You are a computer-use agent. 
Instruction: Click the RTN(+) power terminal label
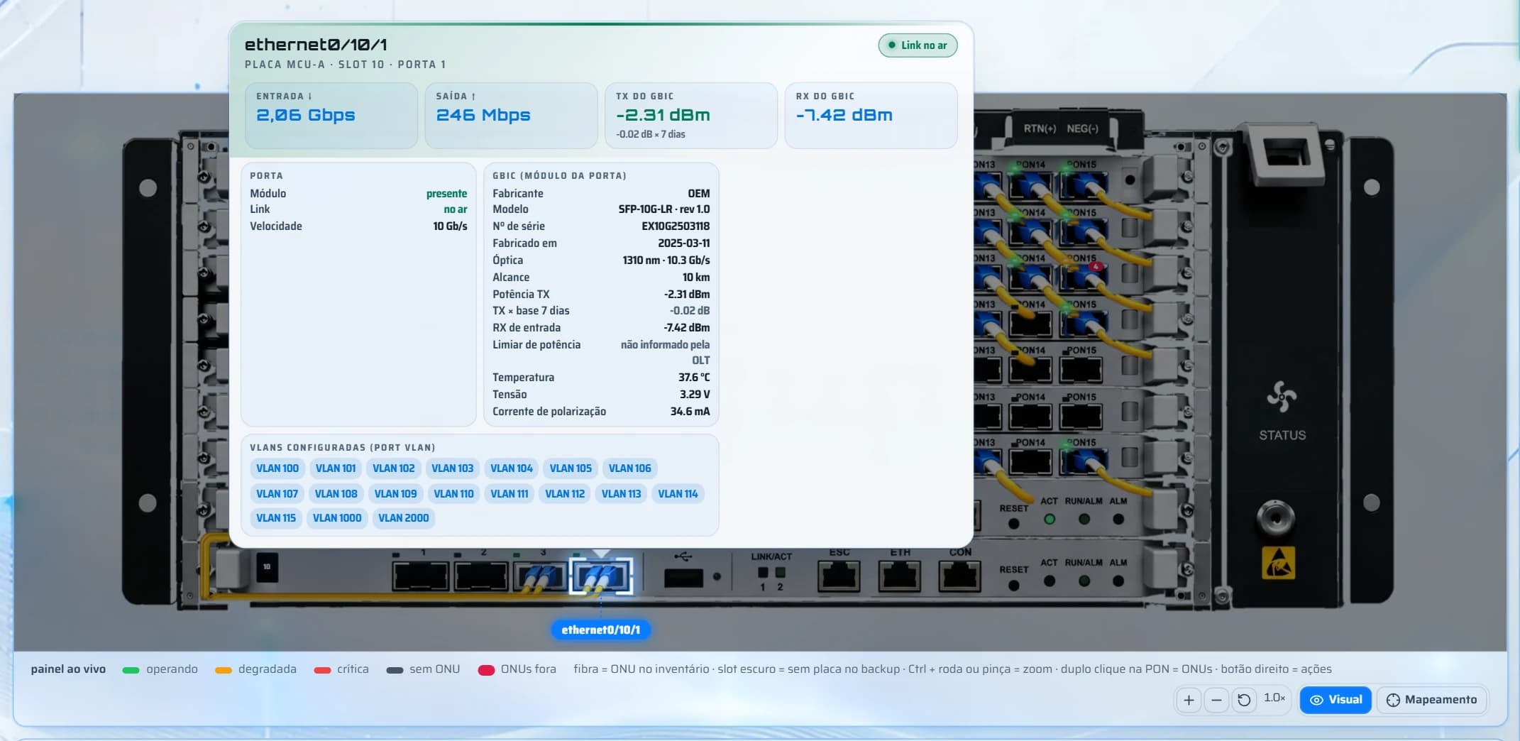tap(1040, 128)
